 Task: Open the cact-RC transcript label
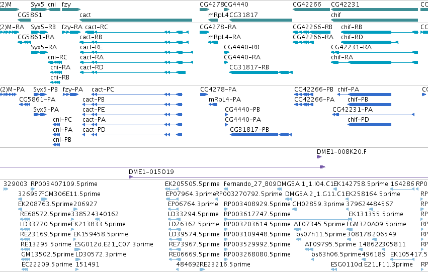(x=97, y=27)
